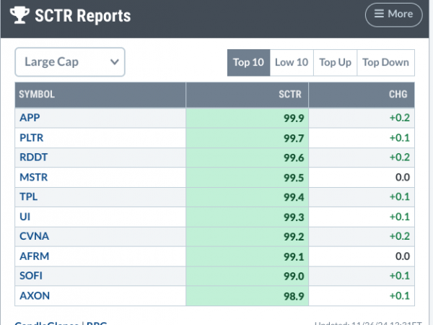Click the Large Cap dropdown chevron
Image resolution: width=433 pixels, height=325 pixels.
pyautogui.click(x=115, y=62)
